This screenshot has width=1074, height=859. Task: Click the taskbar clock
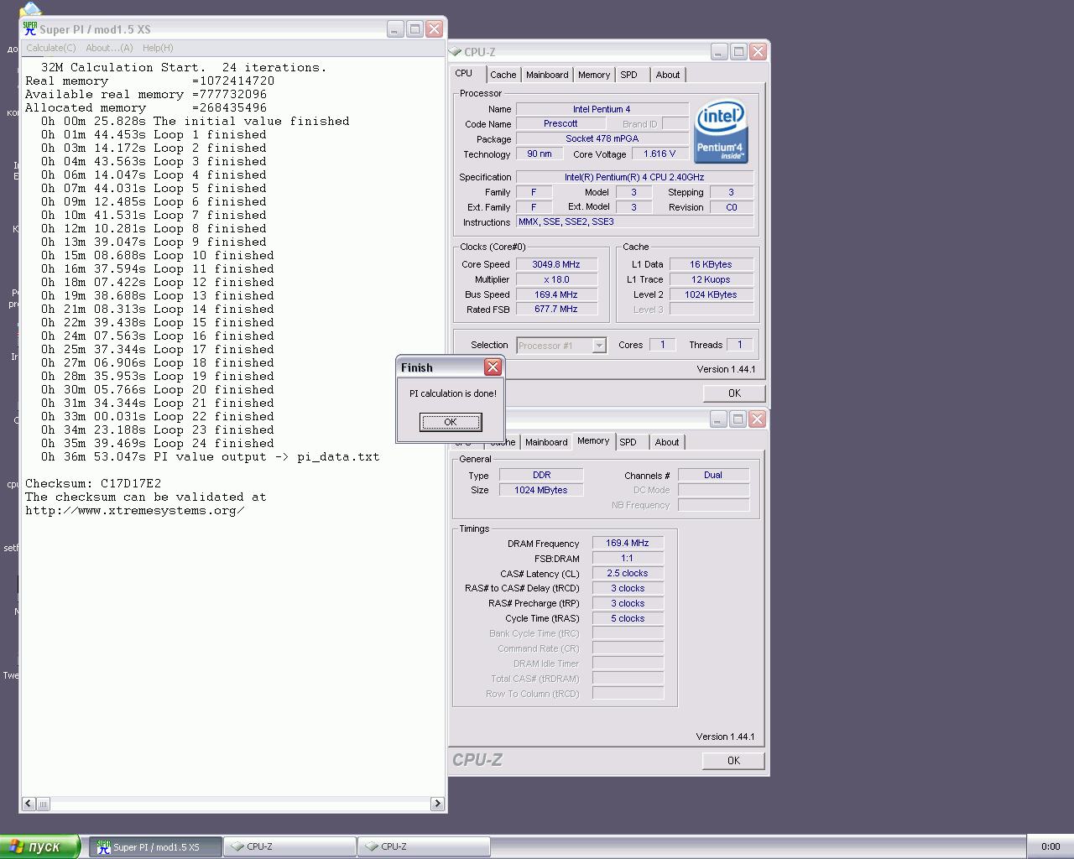click(x=1051, y=847)
